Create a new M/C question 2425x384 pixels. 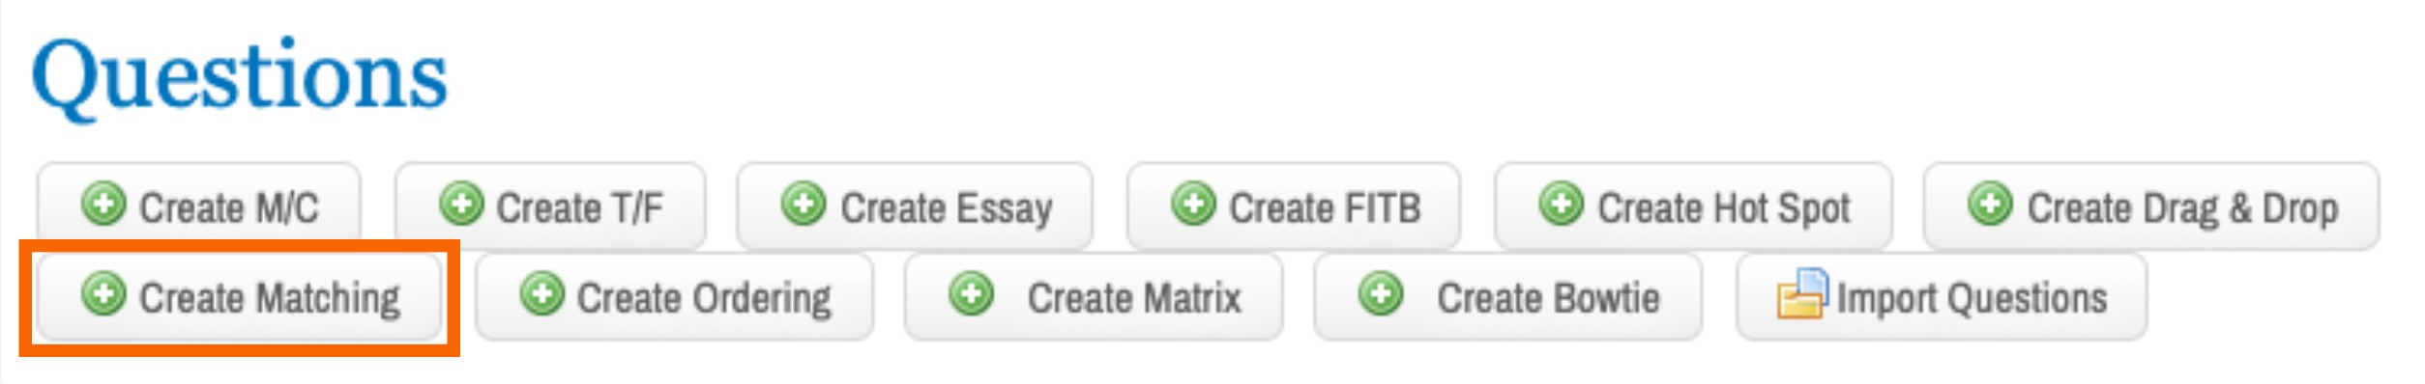click(x=199, y=206)
